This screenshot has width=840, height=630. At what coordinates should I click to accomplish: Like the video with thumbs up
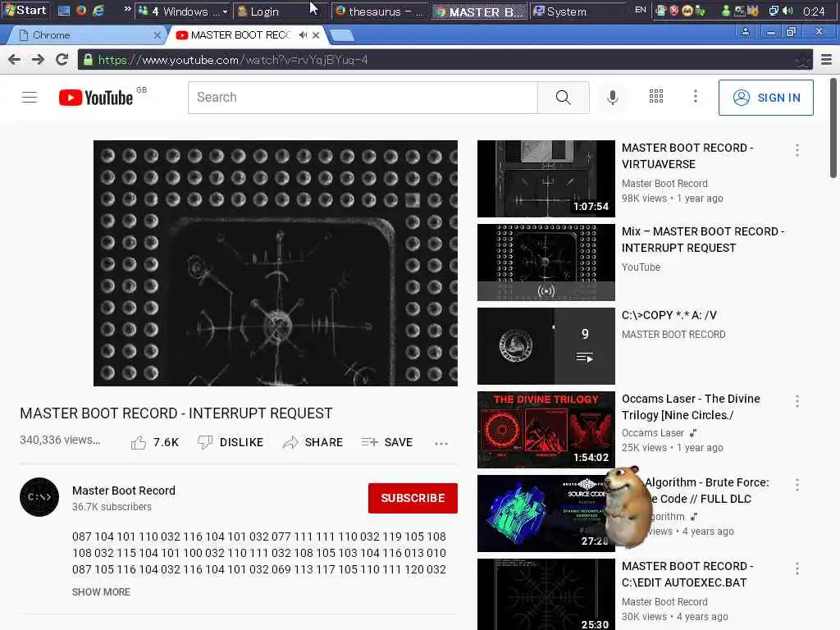[x=155, y=442]
